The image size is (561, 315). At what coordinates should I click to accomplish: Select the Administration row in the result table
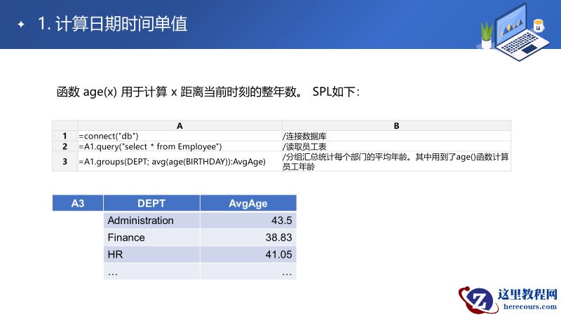pos(151,220)
